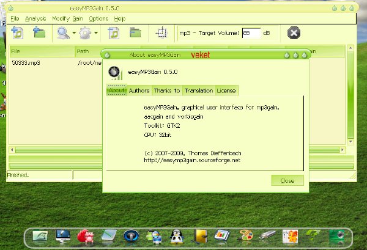This screenshot has height=250, width=367.
Task: Click the Thomas Dieffenbach copyright line
Action: pyautogui.click(x=193, y=153)
